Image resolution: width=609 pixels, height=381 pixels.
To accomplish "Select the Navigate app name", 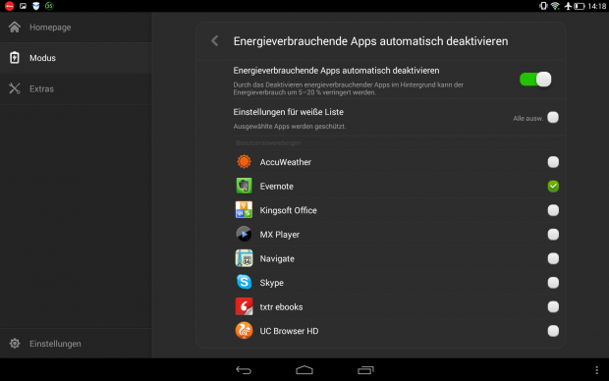I will (277, 258).
